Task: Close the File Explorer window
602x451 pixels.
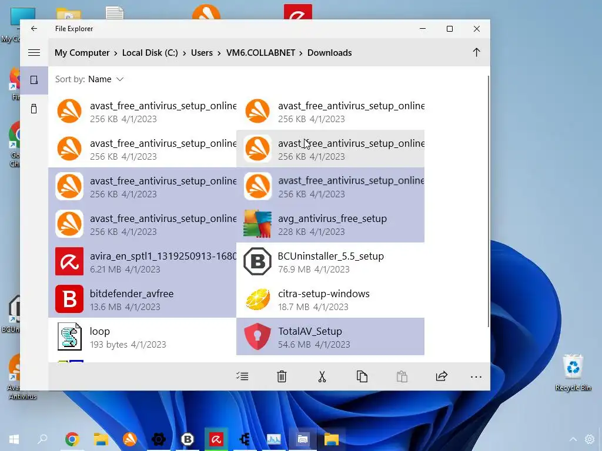Action: [x=476, y=29]
